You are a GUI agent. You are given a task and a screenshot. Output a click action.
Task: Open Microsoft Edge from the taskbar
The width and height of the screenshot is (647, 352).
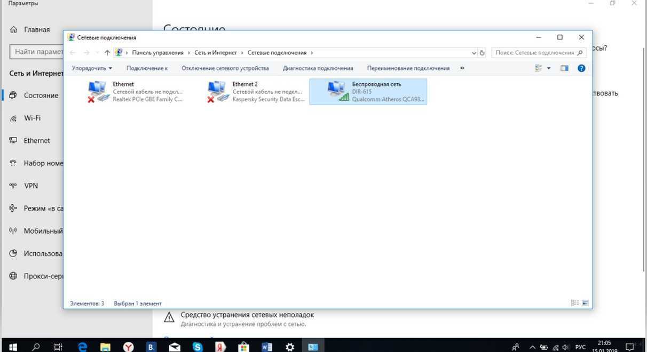click(82, 347)
